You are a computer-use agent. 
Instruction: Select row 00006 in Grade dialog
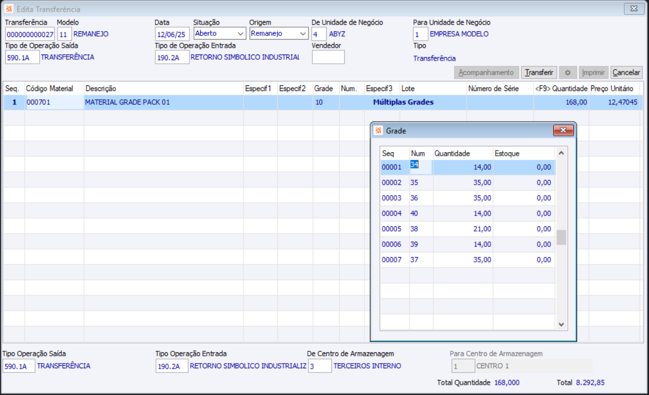(468, 244)
